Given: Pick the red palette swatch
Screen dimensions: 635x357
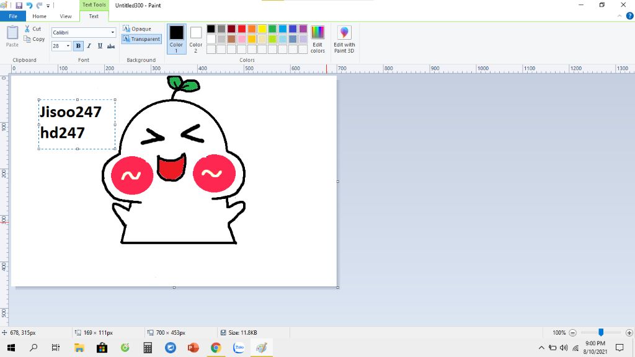Looking at the screenshot, I should coord(242,29).
